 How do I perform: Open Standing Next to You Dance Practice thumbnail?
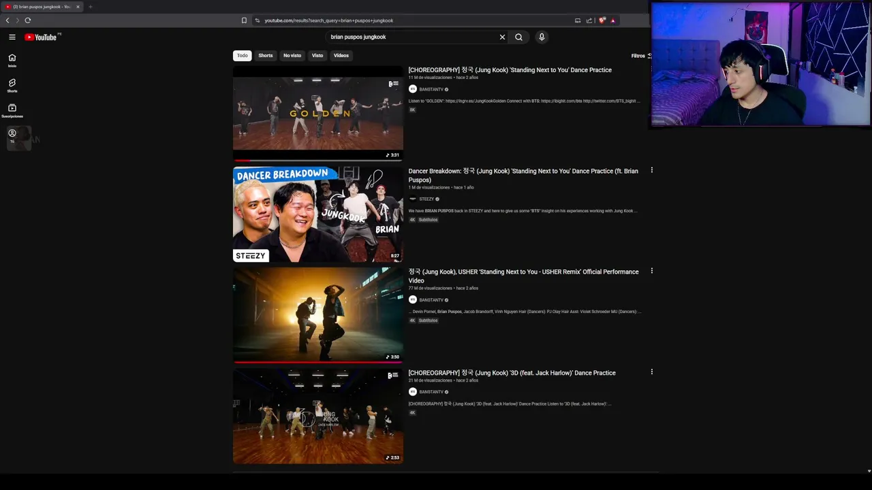pyautogui.click(x=318, y=113)
